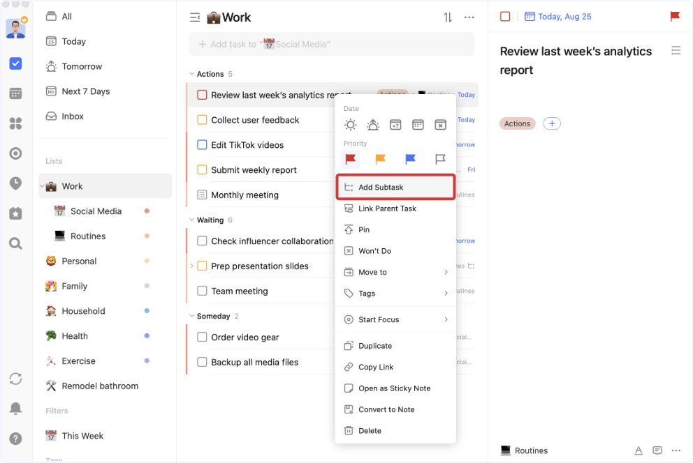
Task: Mark "Edit TikTok videos" as complete
Action: (203, 145)
